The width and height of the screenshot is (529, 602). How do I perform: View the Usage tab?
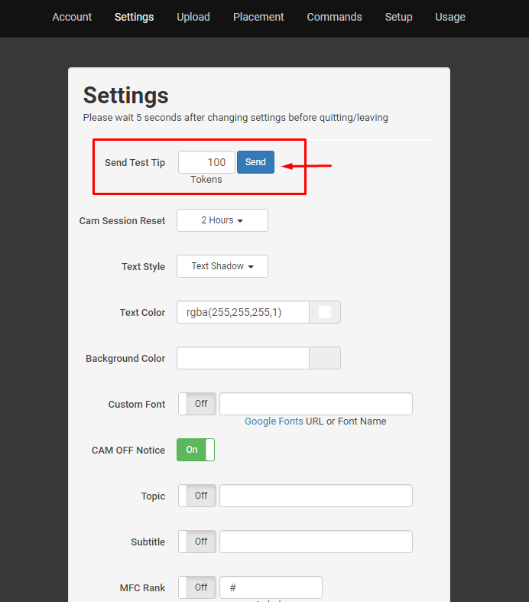450,18
